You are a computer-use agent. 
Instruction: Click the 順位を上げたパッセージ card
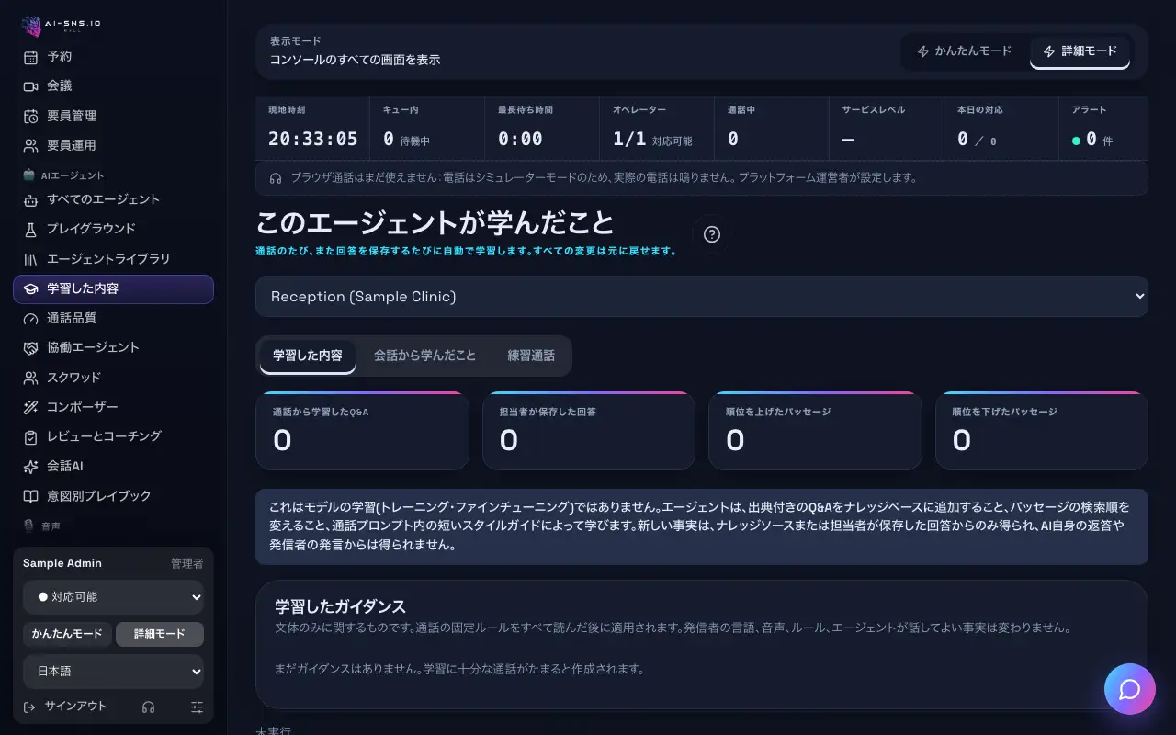(815, 431)
